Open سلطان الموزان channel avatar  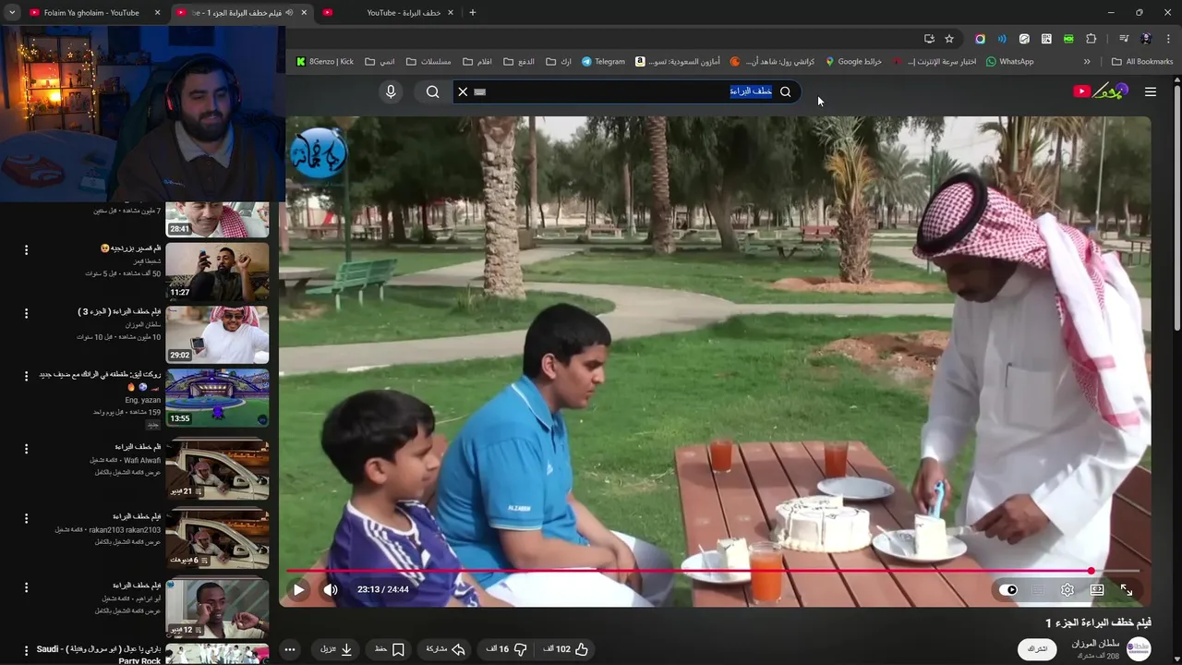[1139, 648]
